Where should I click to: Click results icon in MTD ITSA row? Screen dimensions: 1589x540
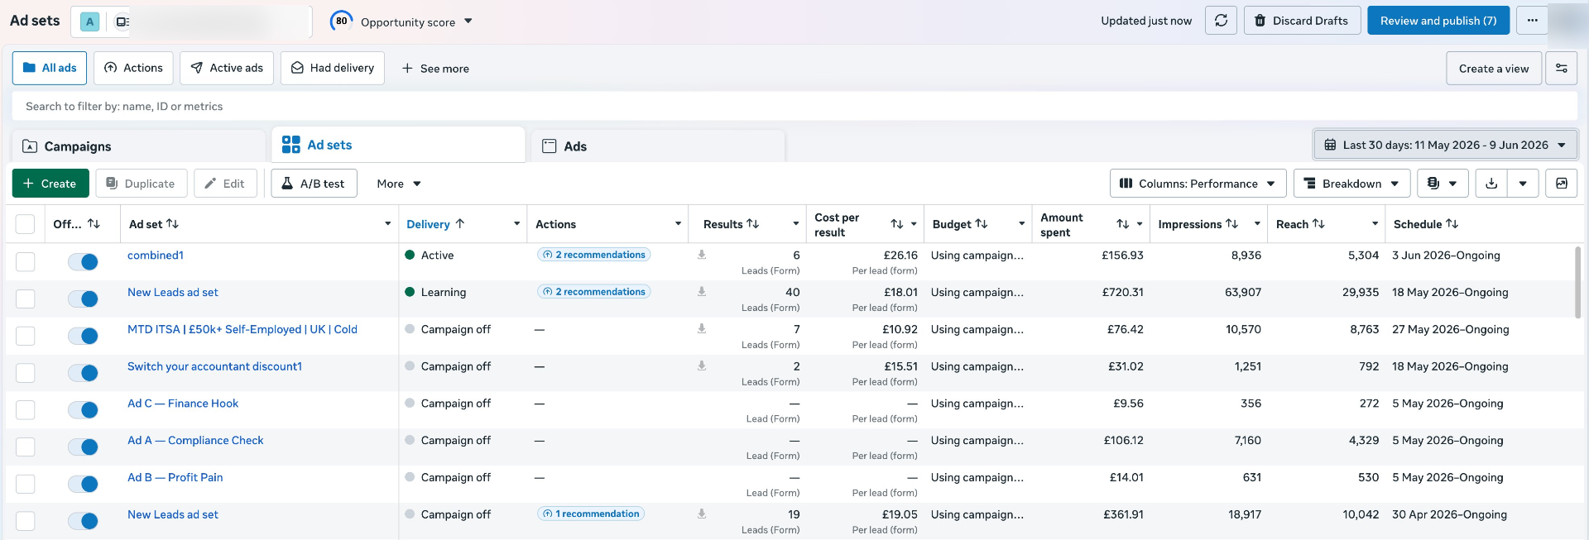coord(702,328)
